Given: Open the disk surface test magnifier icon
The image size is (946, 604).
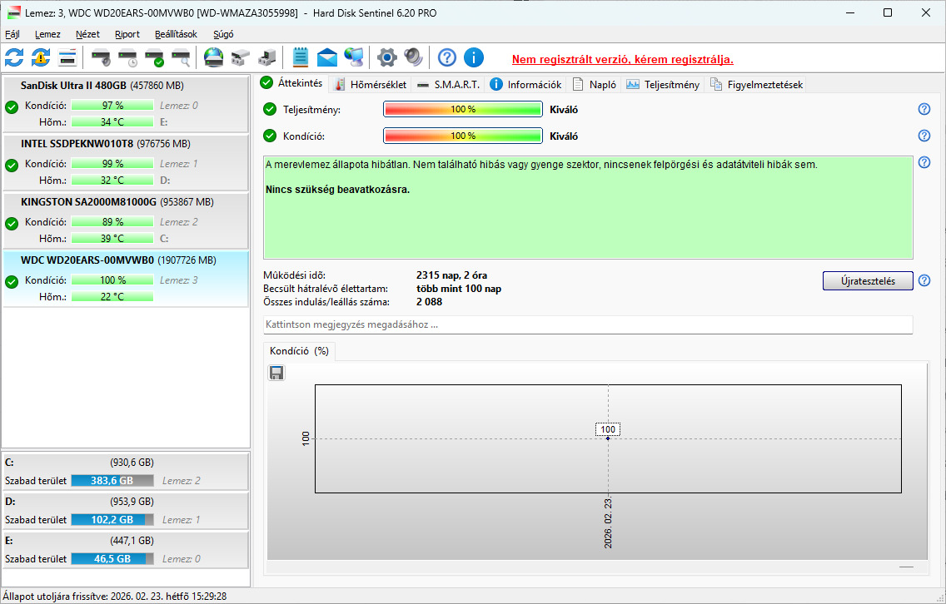Looking at the screenshot, I should coord(181,58).
